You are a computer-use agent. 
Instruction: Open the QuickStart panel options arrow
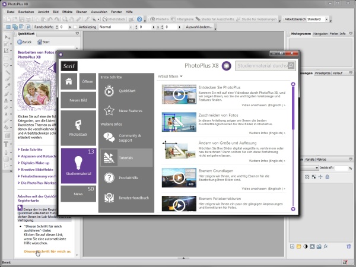point(77,34)
